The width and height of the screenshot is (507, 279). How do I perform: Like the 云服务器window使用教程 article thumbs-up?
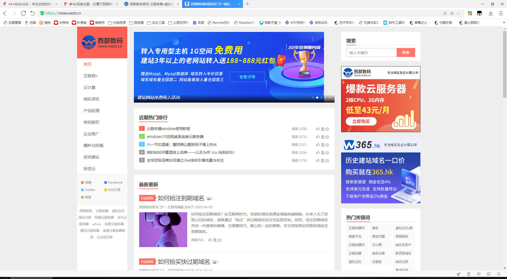(323, 129)
